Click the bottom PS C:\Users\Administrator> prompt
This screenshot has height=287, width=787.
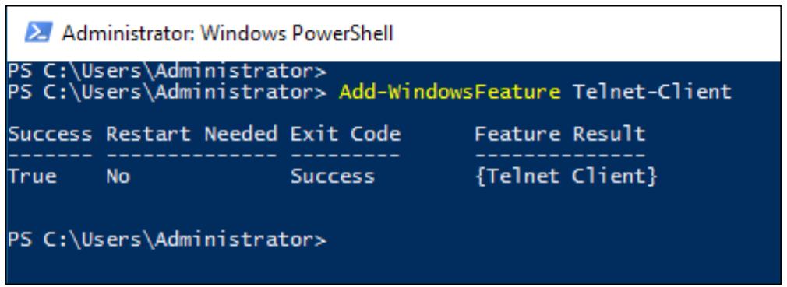tap(167, 240)
